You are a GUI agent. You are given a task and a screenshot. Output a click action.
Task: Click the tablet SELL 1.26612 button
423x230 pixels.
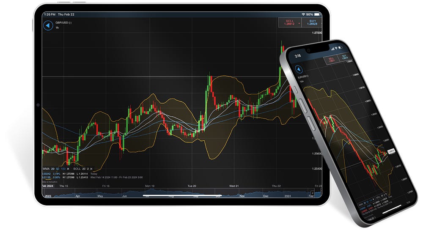tap(290, 22)
